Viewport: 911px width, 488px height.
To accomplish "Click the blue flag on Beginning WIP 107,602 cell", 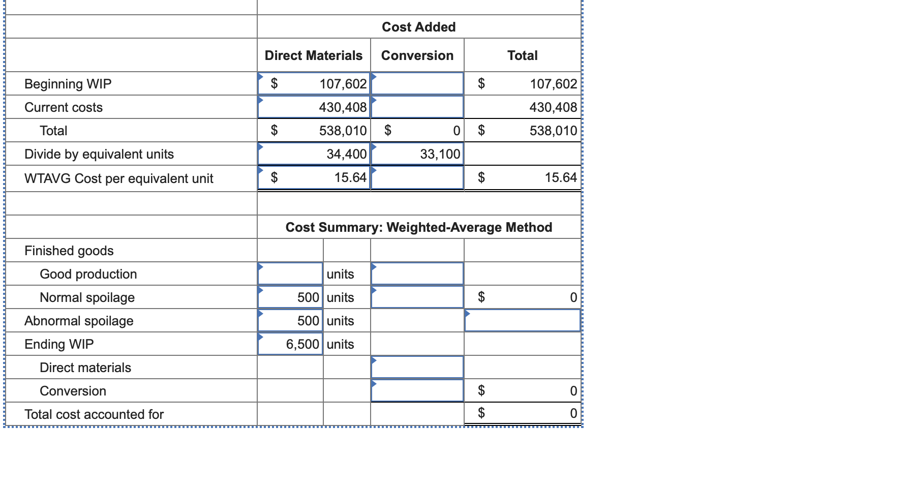I will tap(261, 76).
